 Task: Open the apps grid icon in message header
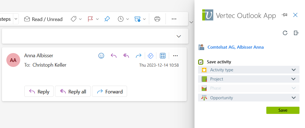(x=163, y=56)
